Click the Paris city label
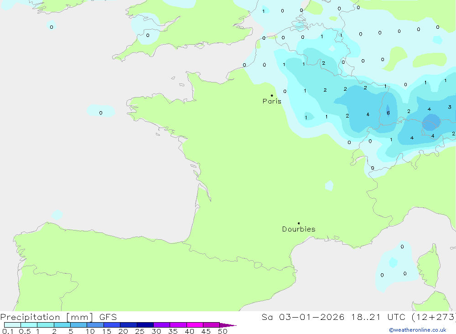This screenshot has width=456, height=334. [272, 101]
